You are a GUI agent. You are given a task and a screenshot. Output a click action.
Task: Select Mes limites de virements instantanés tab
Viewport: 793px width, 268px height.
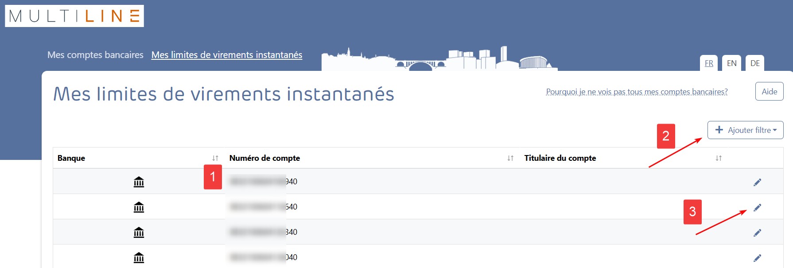[226, 55]
